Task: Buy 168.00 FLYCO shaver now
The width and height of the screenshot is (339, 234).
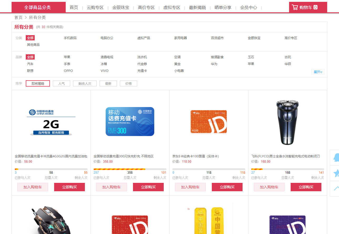Action: [x=306, y=187]
